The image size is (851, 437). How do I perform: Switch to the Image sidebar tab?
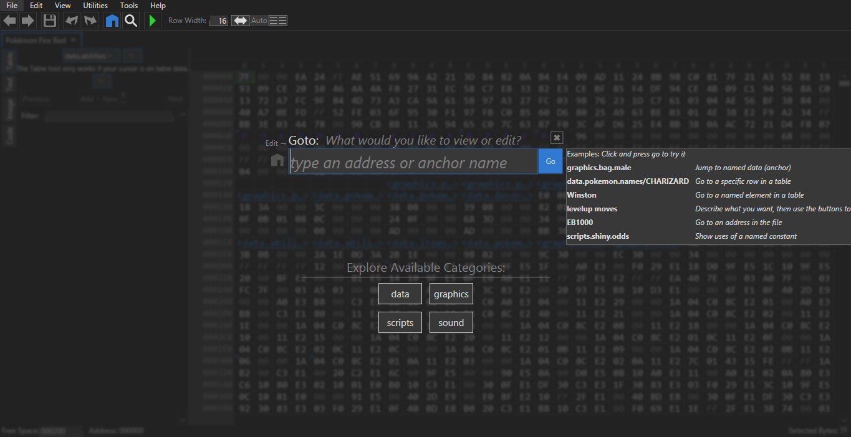[9, 109]
